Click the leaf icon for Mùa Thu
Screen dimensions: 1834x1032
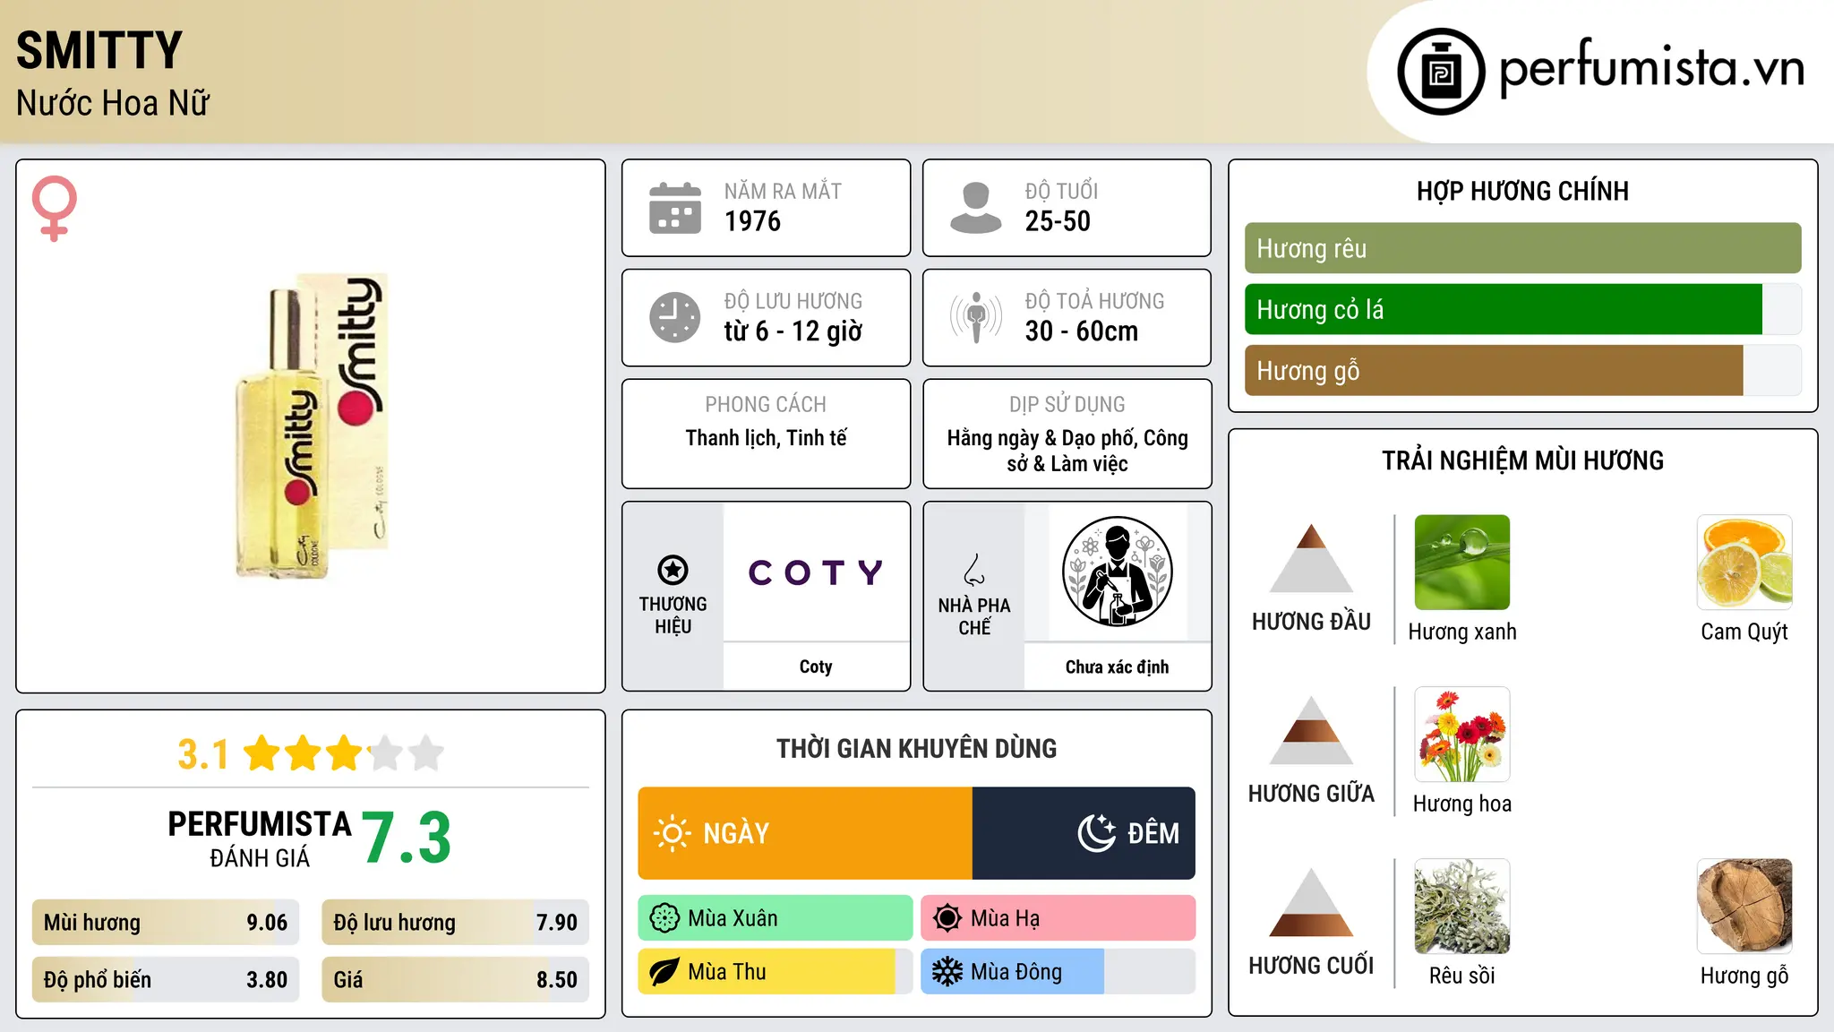pos(664,972)
